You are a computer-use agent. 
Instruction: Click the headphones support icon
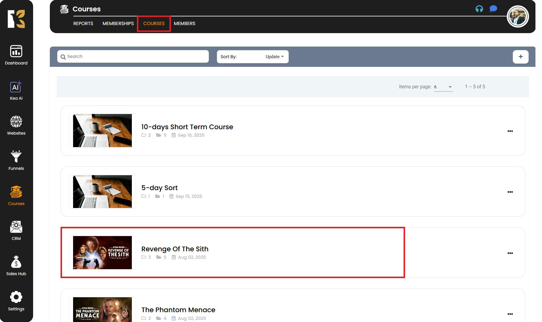pos(479,9)
